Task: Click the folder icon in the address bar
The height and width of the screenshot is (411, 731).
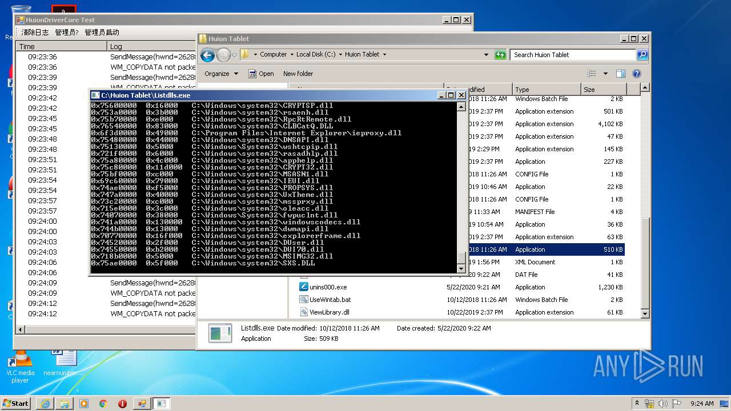Action: coord(245,54)
